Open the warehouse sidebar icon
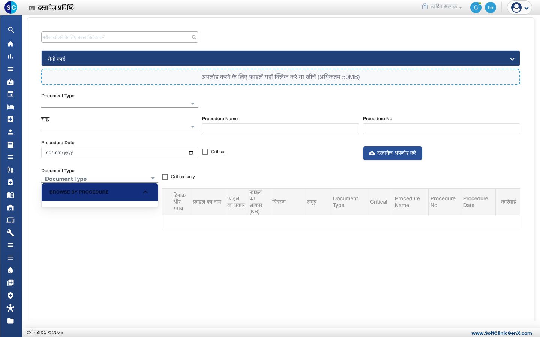Image resolution: width=540 pixels, height=337 pixels. (10, 208)
